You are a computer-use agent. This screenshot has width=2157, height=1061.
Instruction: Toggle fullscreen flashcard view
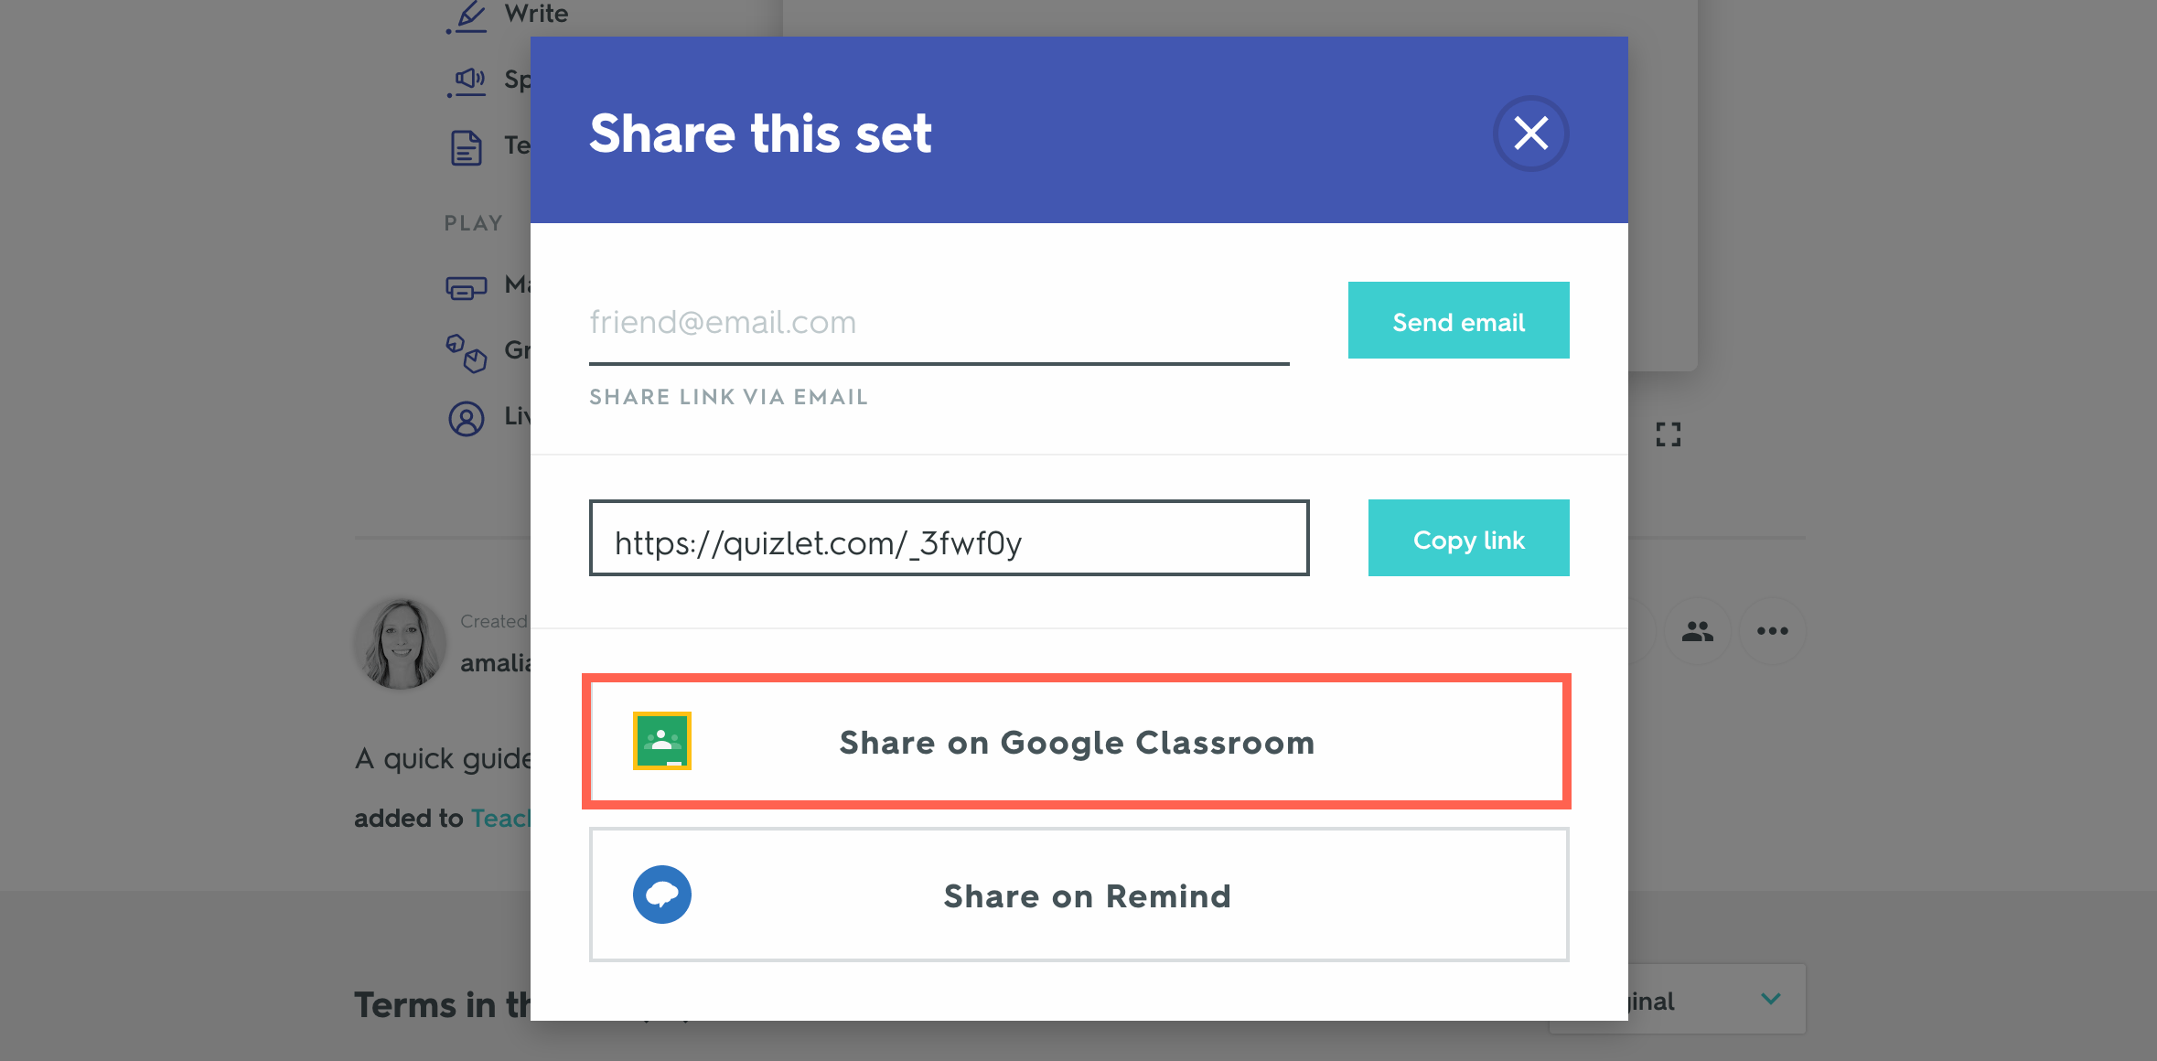[x=1668, y=434]
